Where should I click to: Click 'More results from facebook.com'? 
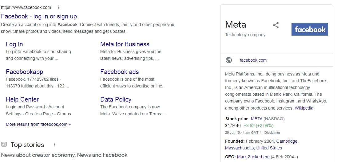click(x=38, y=124)
